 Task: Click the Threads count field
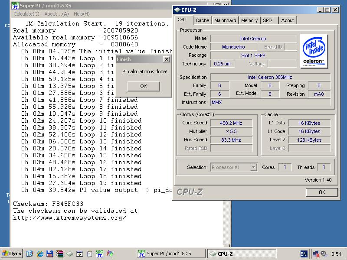click(x=324, y=167)
